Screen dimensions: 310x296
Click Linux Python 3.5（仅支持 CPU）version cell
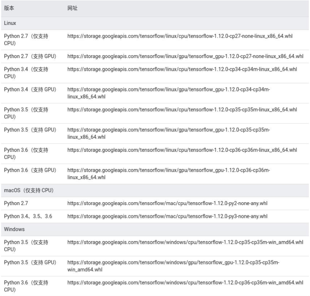tap(26, 113)
